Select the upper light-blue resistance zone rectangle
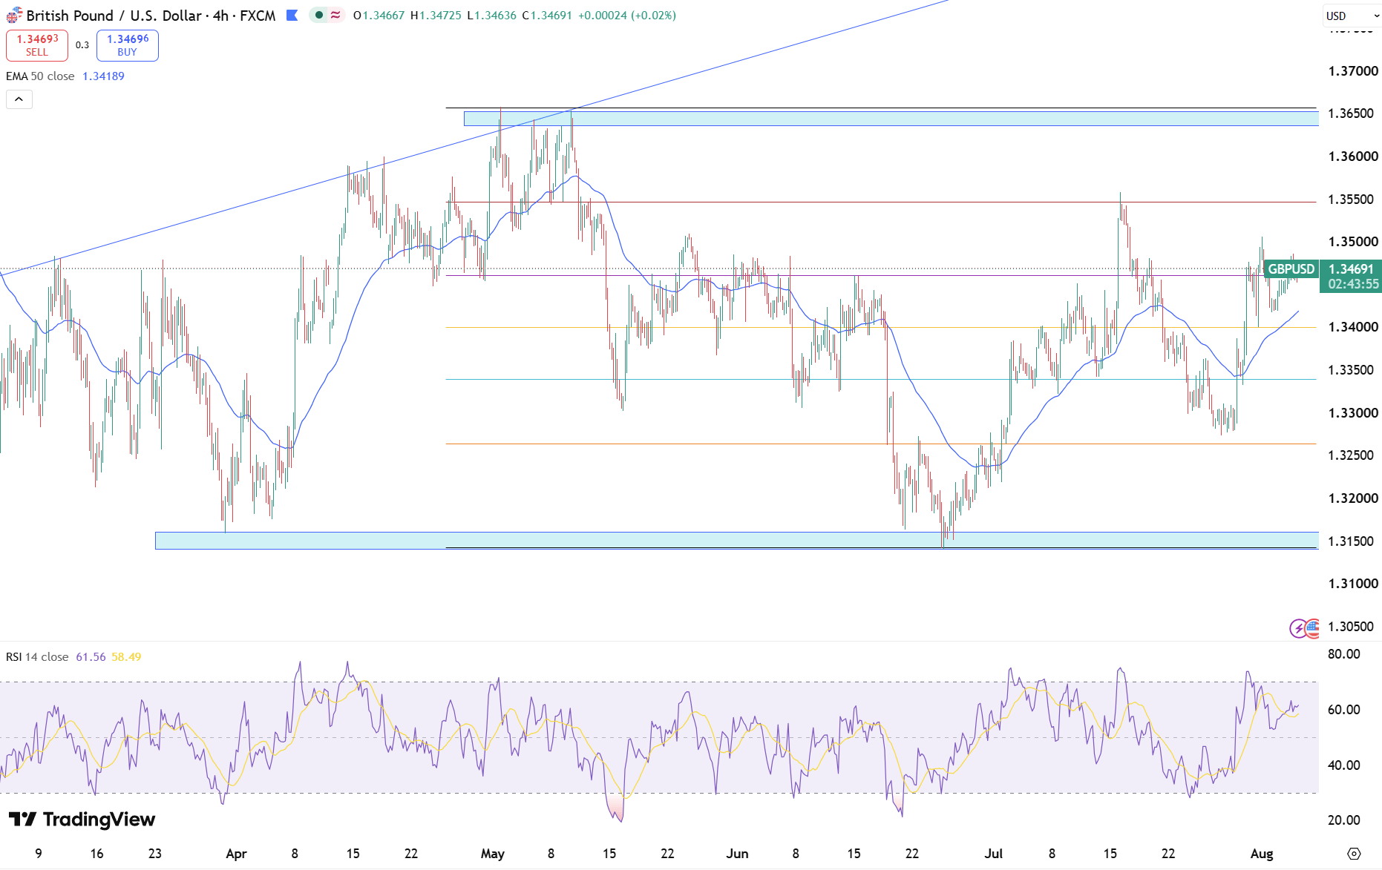The height and width of the screenshot is (870, 1382). 891,119
